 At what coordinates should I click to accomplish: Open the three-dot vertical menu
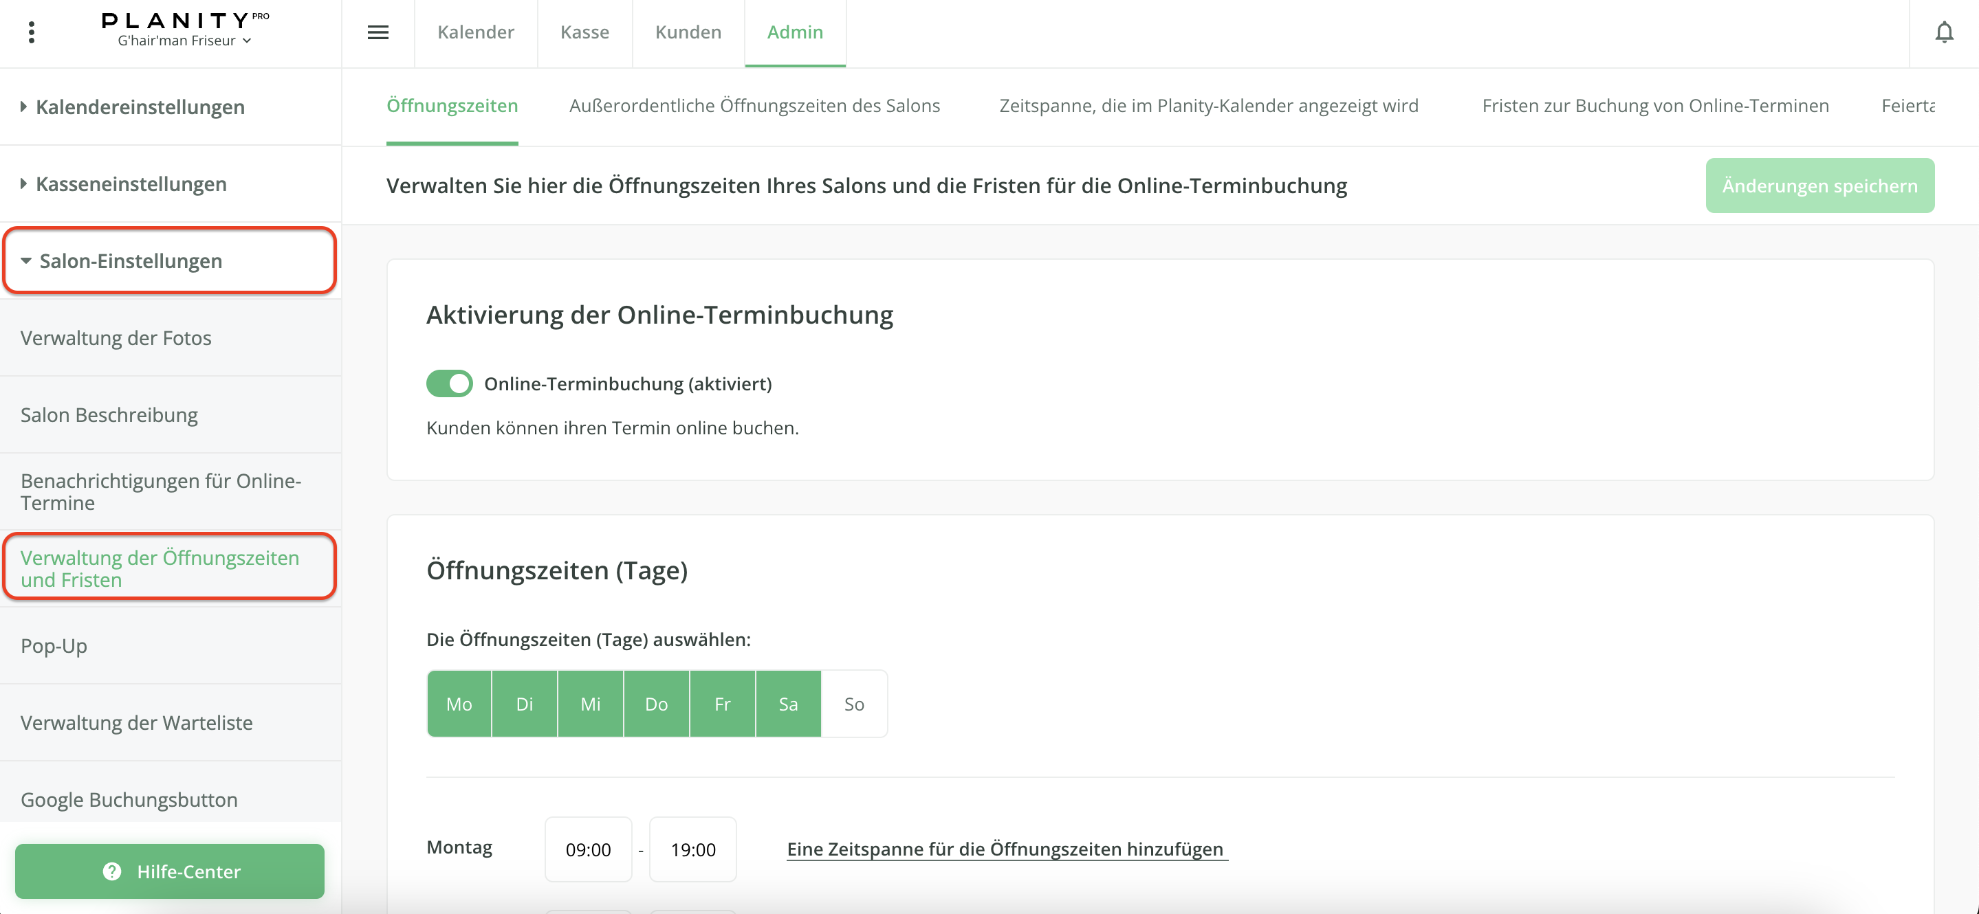[x=32, y=32]
